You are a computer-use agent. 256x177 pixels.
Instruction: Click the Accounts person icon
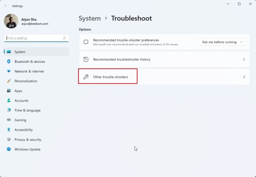(x=9, y=101)
